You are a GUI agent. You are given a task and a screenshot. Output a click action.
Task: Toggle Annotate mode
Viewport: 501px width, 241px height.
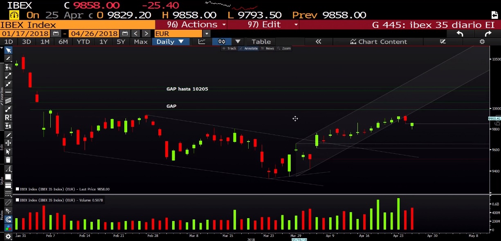click(249, 49)
